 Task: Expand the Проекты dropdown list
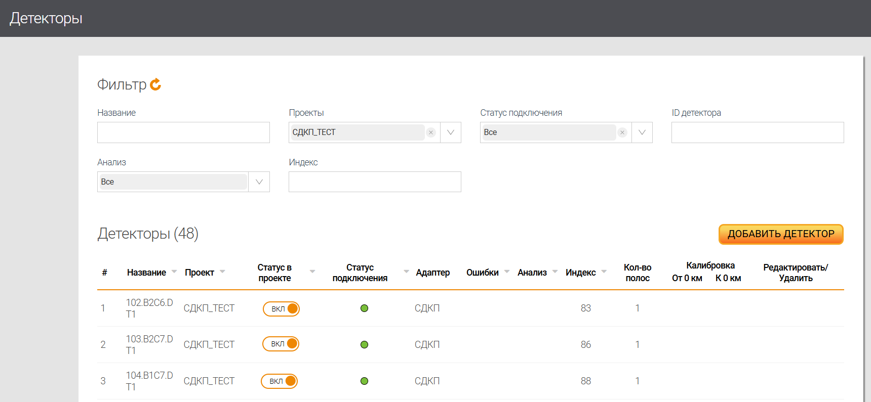pyautogui.click(x=451, y=132)
